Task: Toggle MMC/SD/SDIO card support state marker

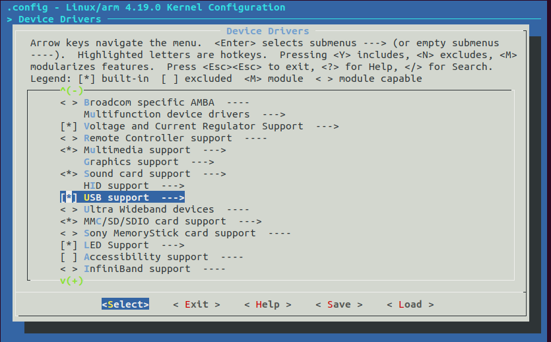Action: pos(69,221)
